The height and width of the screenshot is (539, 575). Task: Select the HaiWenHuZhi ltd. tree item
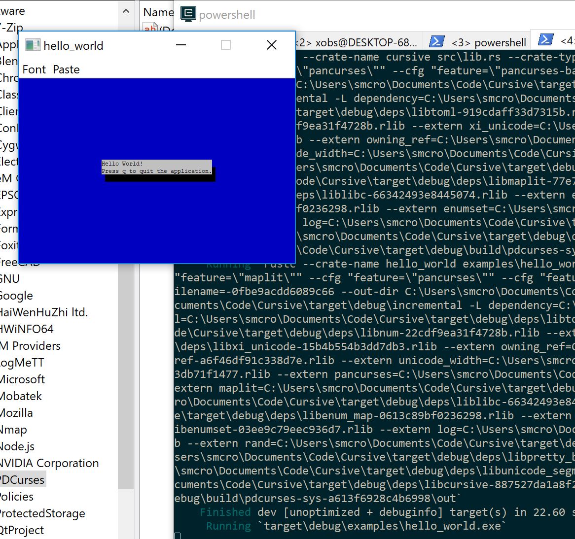click(x=44, y=312)
